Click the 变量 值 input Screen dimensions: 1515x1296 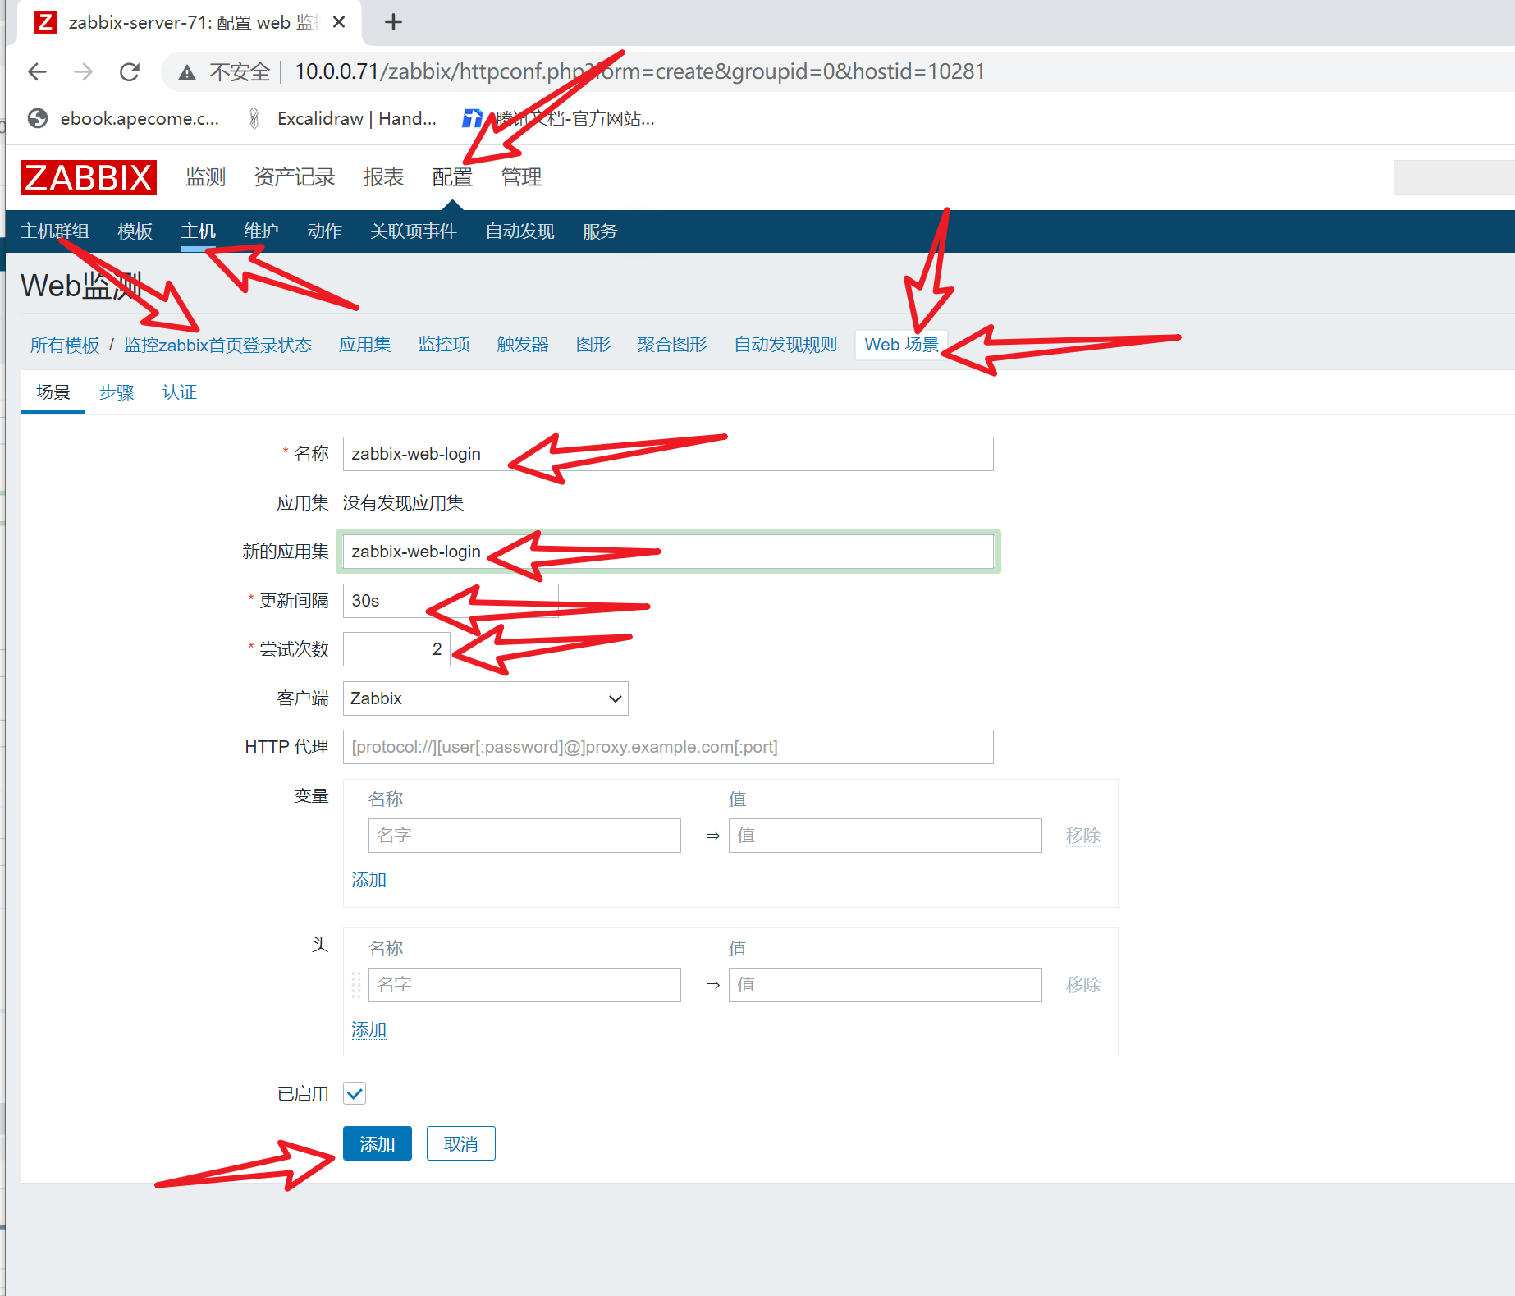pos(886,836)
